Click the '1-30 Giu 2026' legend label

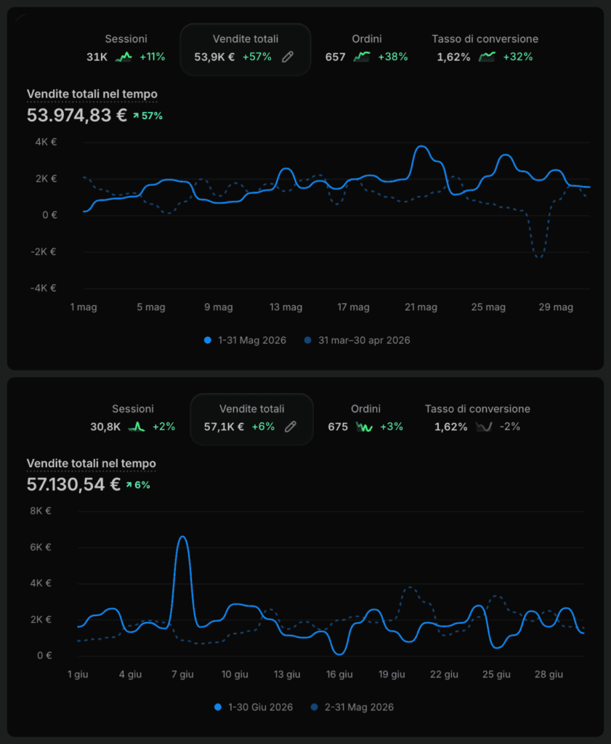tap(260, 707)
